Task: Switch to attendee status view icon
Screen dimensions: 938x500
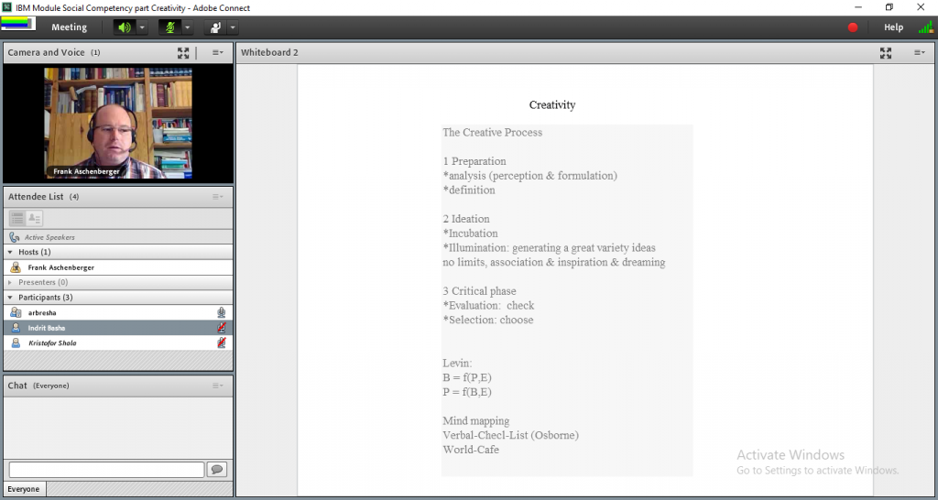Action: tap(35, 218)
